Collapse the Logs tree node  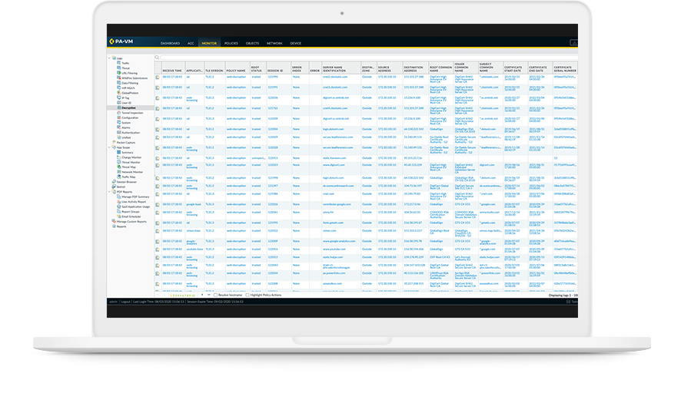coord(109,58)
